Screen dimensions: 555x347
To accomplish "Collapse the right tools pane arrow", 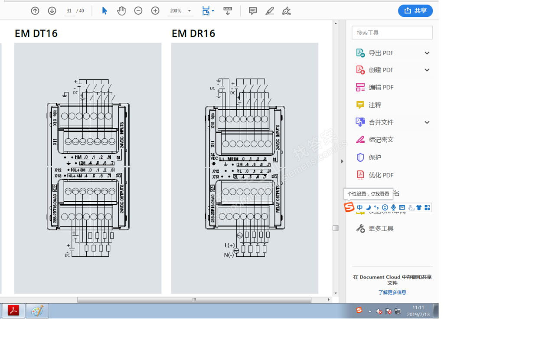I will [x=342, y=161].
